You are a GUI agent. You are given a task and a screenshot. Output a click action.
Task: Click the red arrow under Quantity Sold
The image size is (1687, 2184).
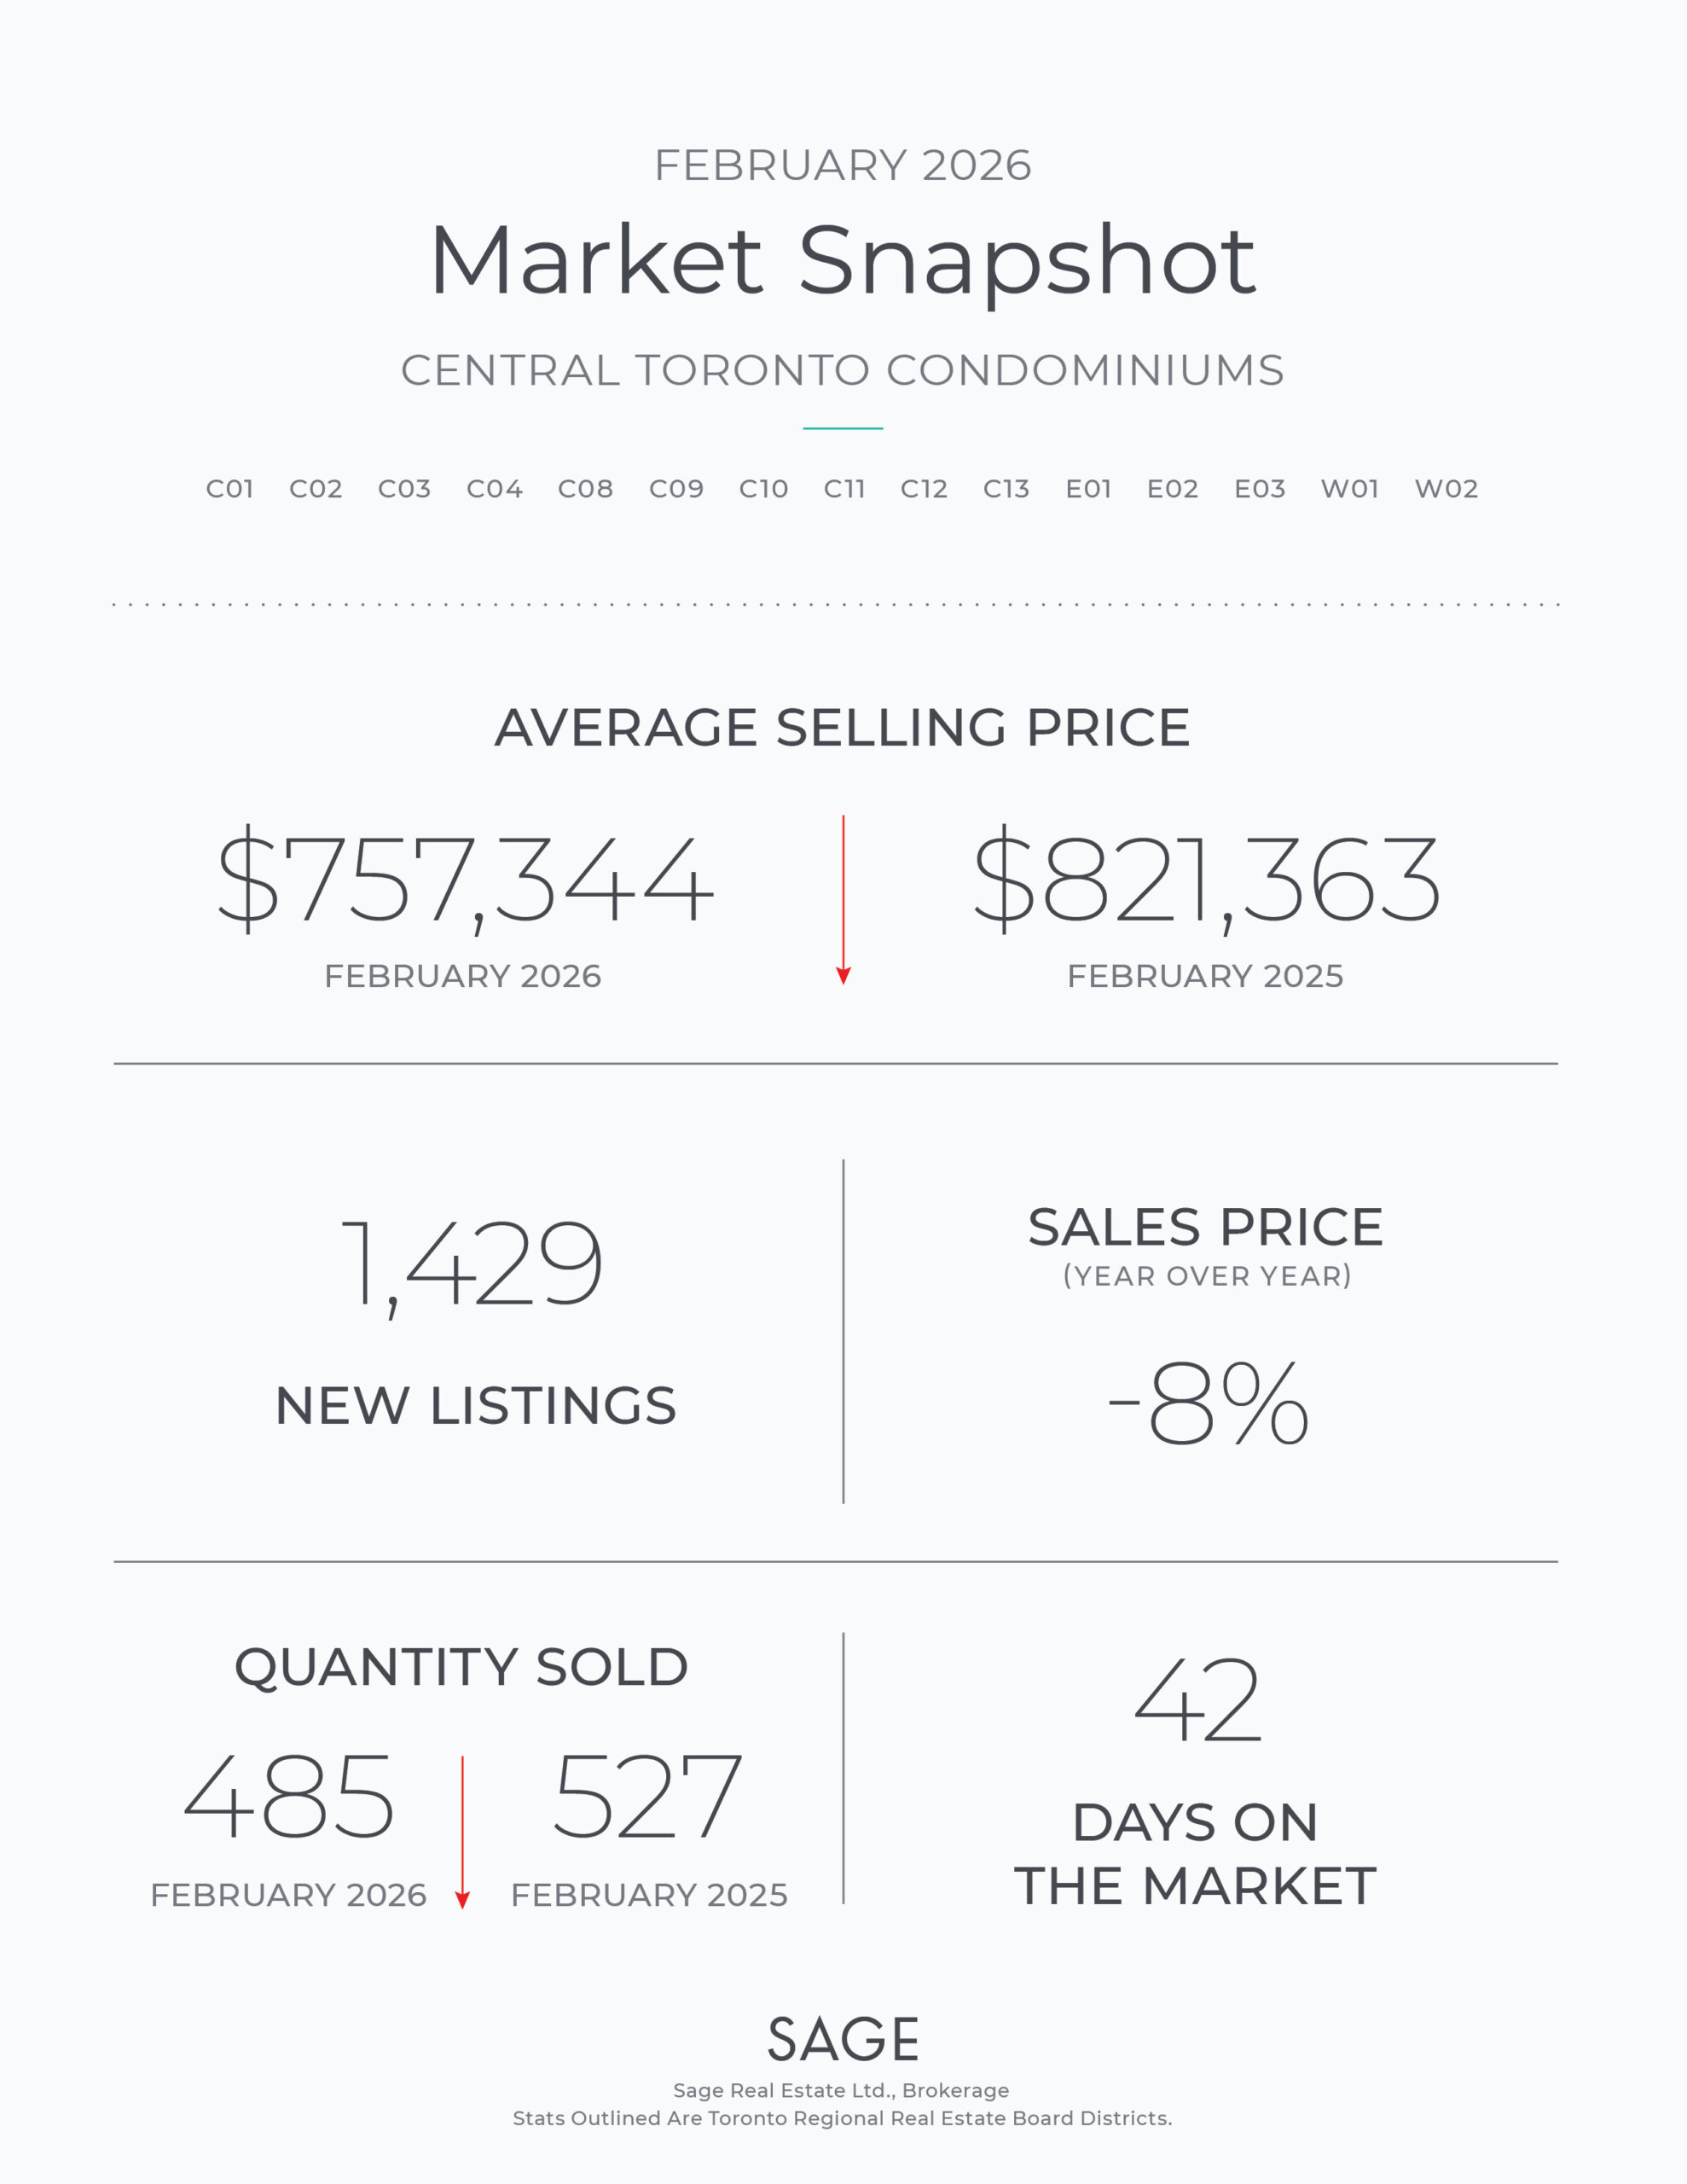tap(462, 1832)
